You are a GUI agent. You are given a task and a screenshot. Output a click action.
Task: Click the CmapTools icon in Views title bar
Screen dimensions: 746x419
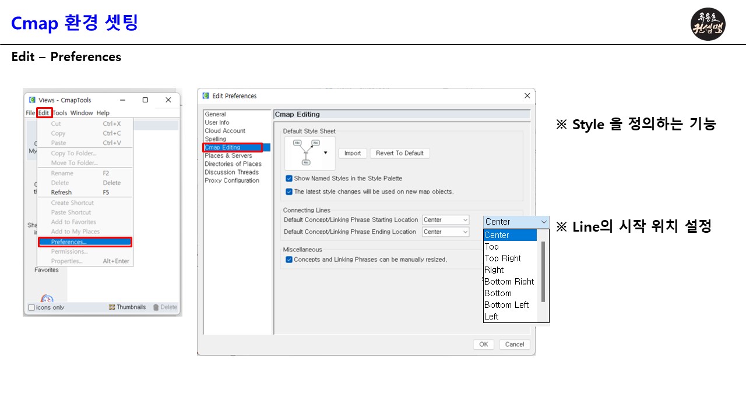click(x=32, y=100)
